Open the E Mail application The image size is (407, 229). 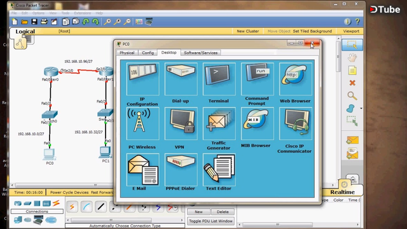[x=142, y=169]
